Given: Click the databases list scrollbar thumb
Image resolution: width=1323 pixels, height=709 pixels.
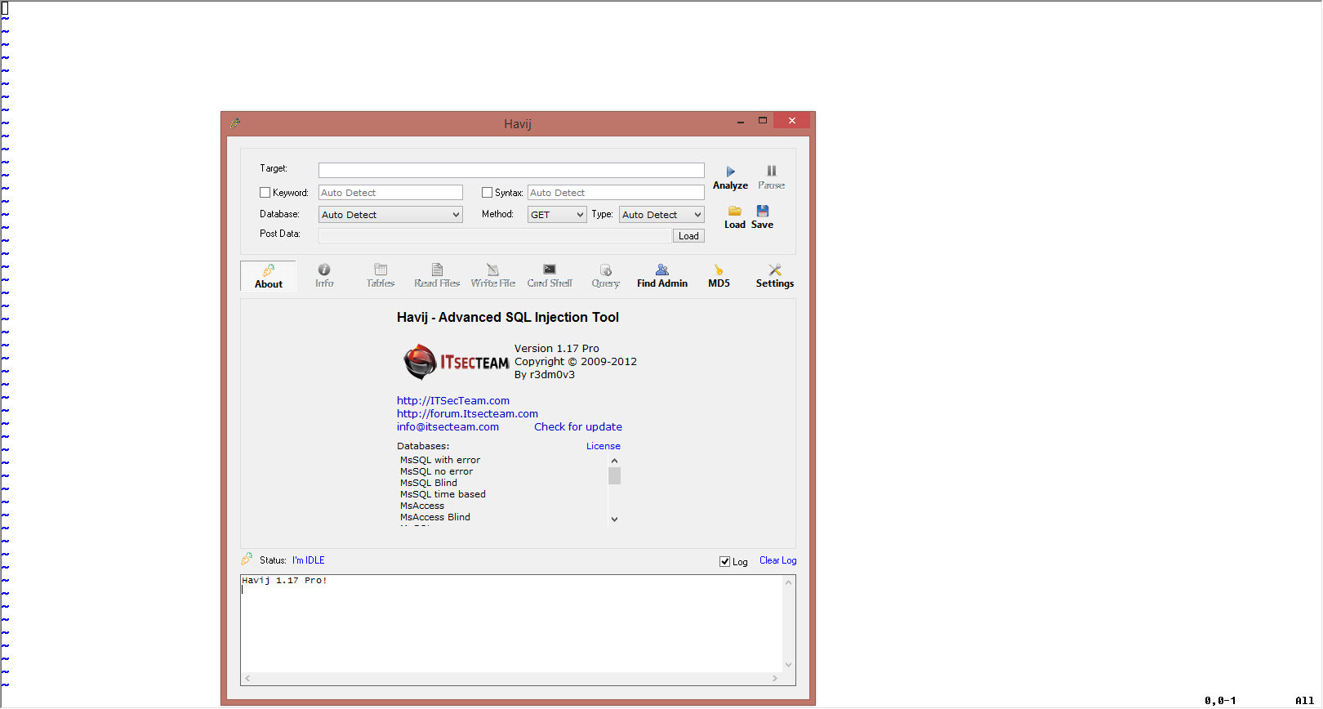Looking at the screenshot, I should click(x=614, y=475).
